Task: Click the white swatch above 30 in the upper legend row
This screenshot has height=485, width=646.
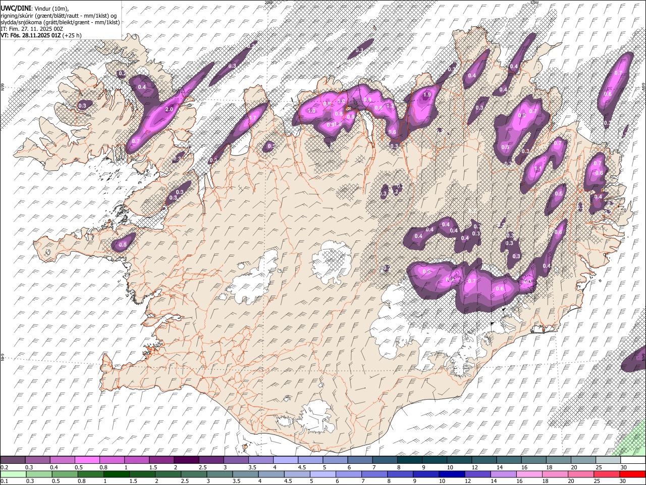Action: (x=632, y=460)
